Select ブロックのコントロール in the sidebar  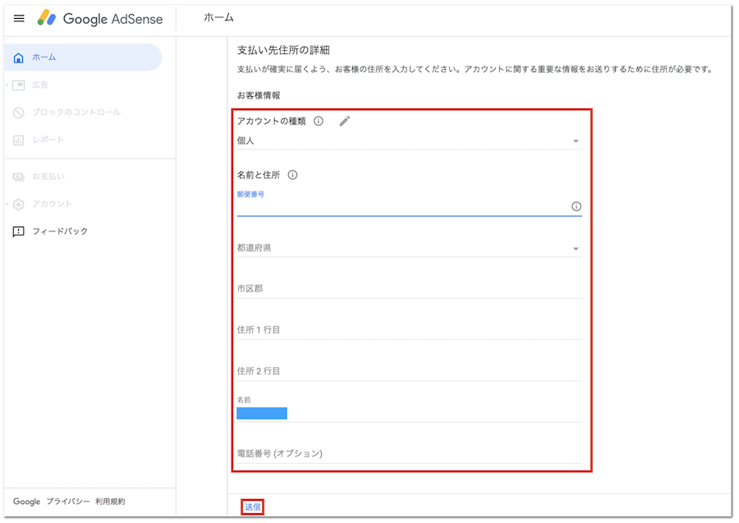pos(76,112)
